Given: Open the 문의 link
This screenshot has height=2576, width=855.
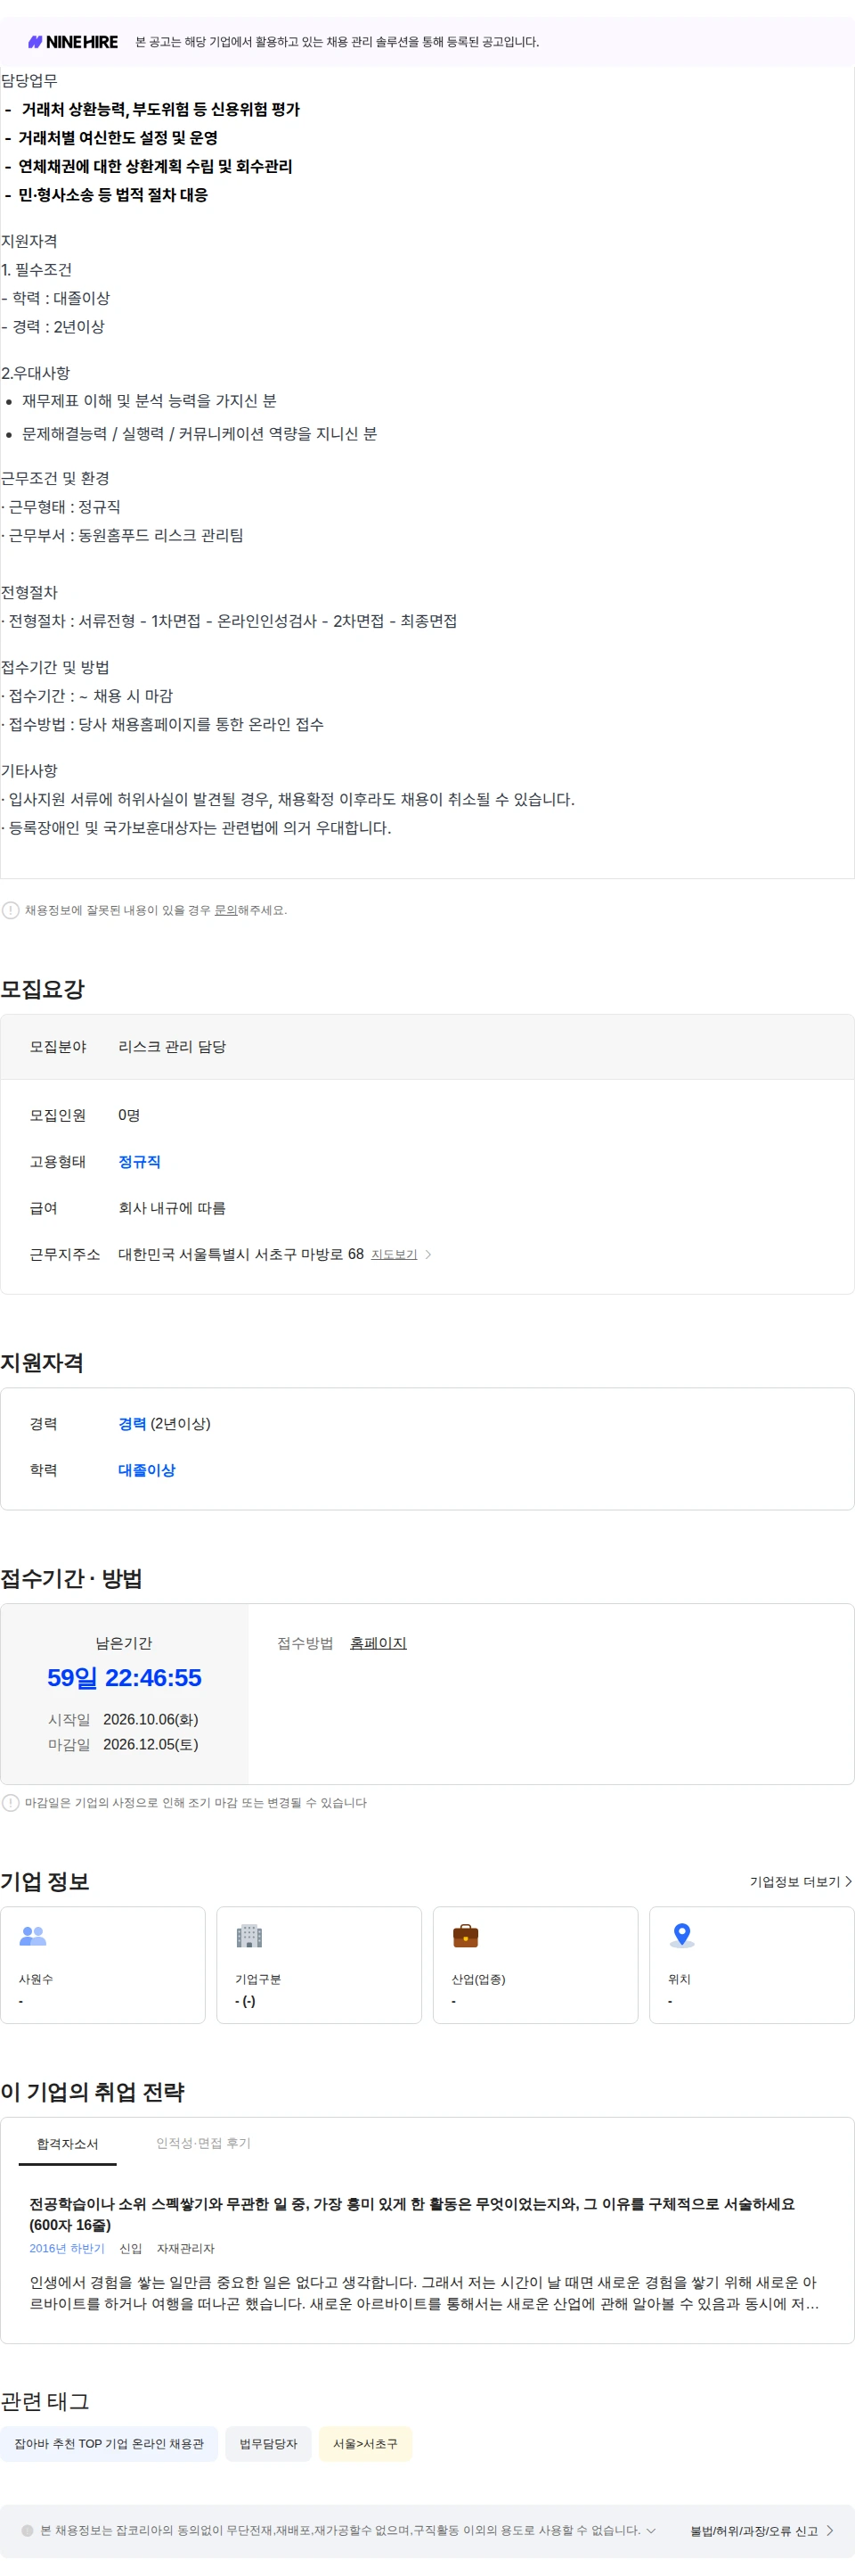Looking at the screenshot, I should point(225,910).
